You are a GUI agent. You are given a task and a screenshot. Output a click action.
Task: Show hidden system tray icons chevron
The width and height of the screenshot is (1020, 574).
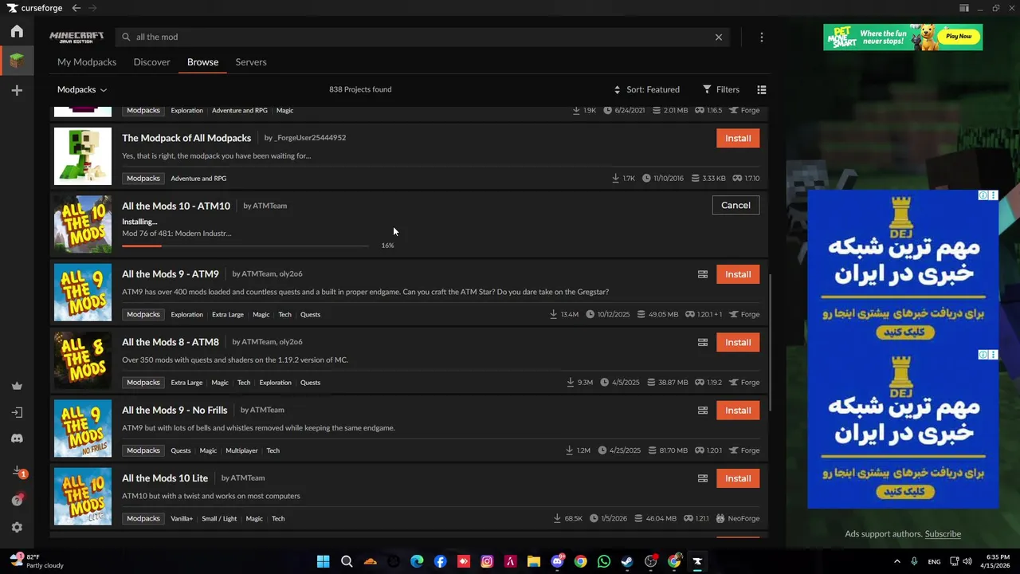click(896, 561)
